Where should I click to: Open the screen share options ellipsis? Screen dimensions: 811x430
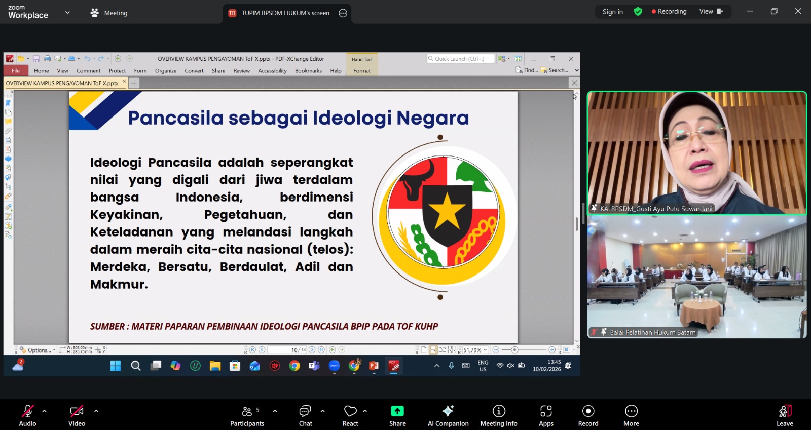click(x=343, y=13)
